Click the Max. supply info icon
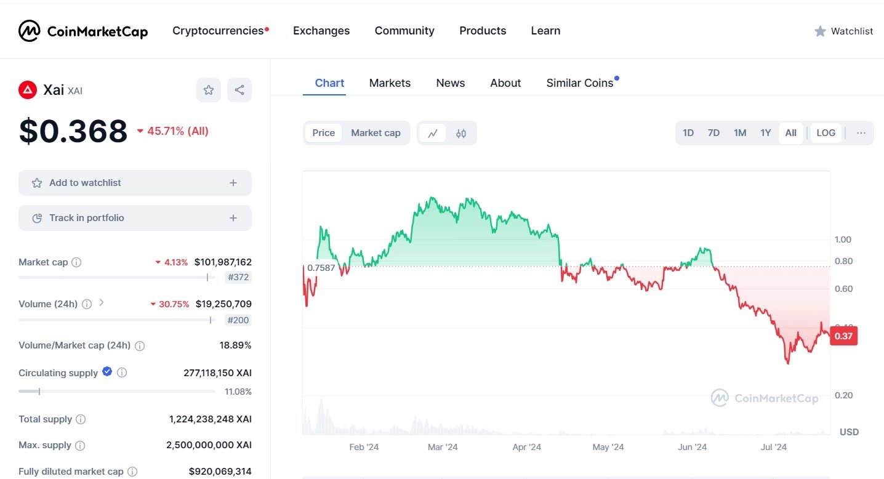This screenshot has width=884, height=479. point(80,445)
